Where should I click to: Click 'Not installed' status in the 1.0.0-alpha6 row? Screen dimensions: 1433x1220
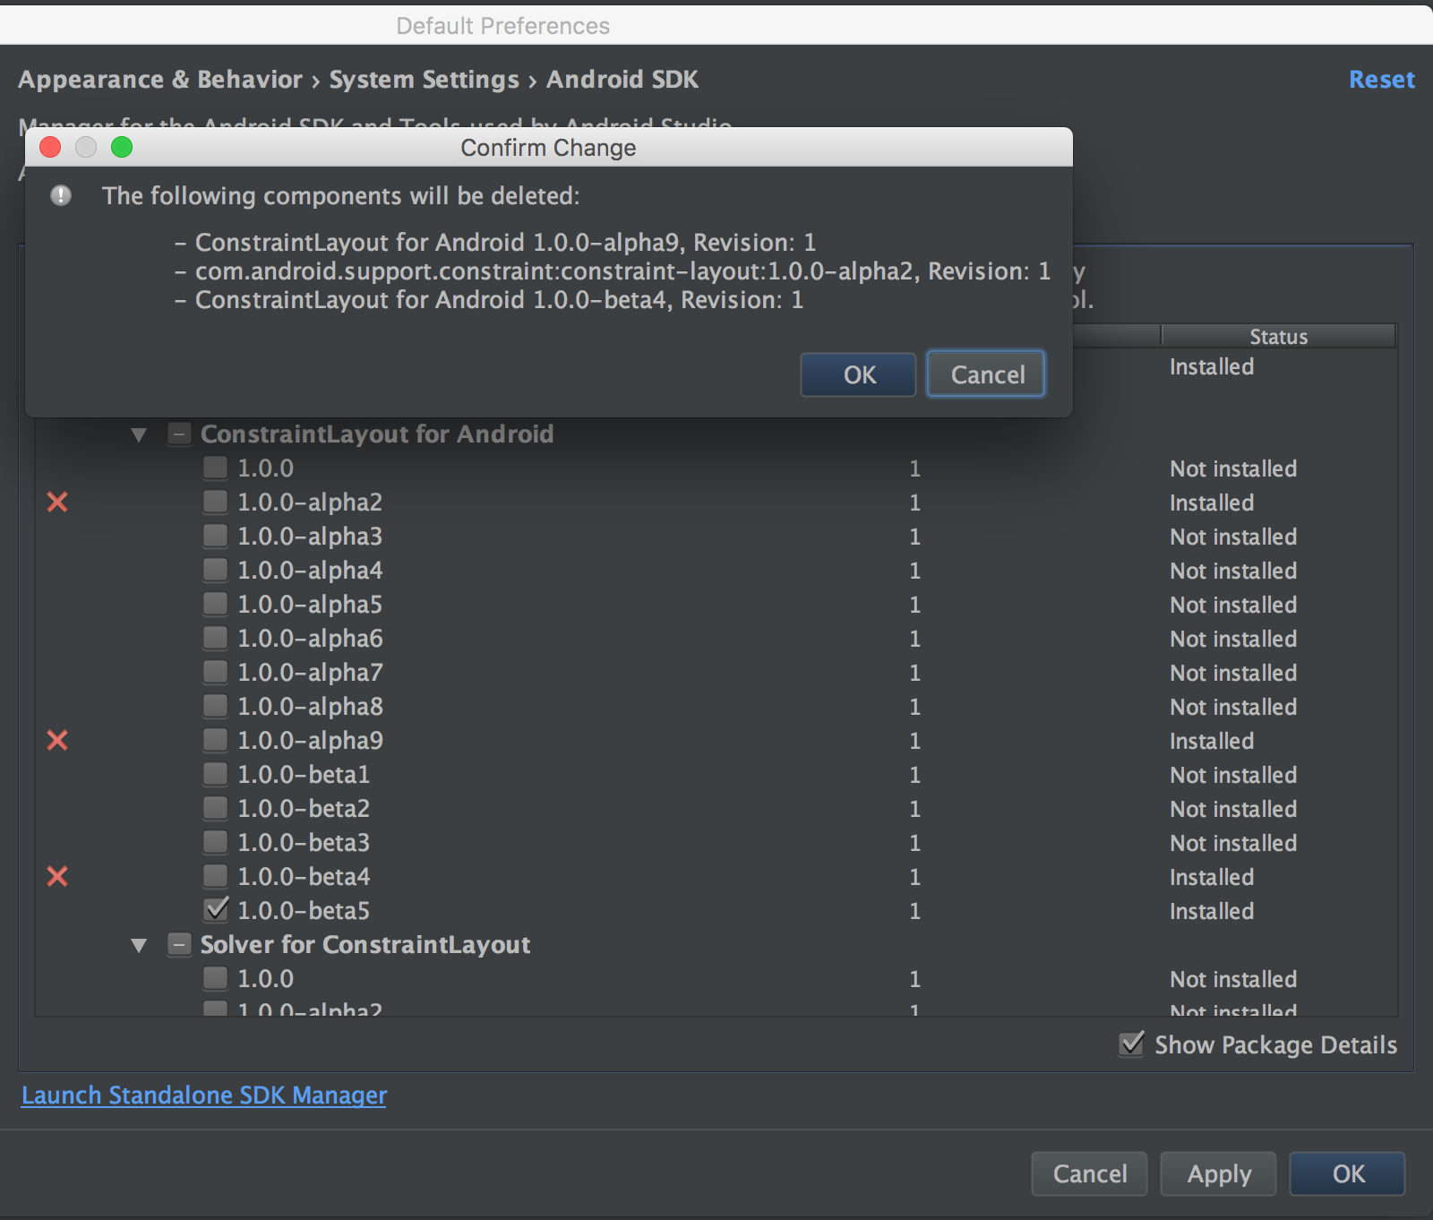1233,639
